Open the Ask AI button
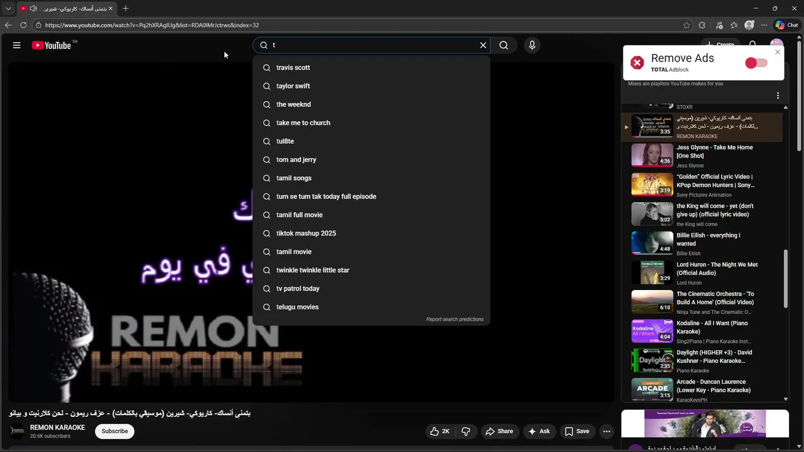804x452 pixels. pyautogui.click(x=539, y=431)
